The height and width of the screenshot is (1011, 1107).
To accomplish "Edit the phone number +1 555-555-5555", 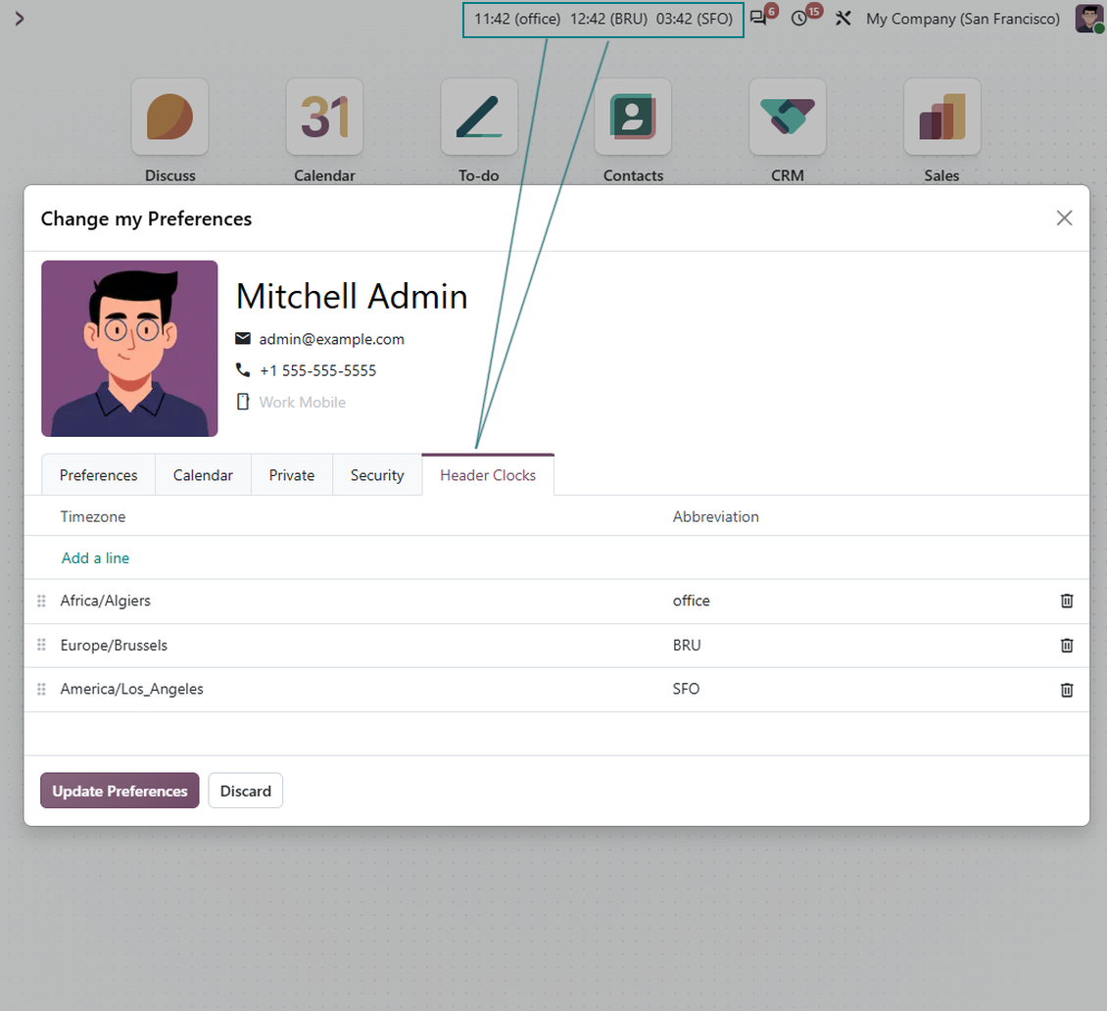I will coord(317,370).
